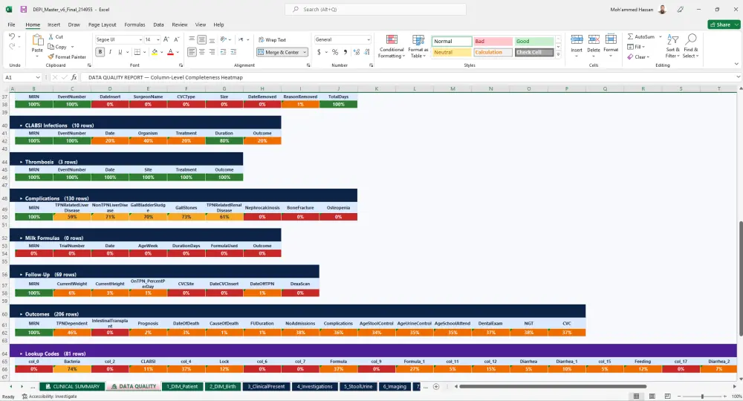Toggle Center horizontal alignment
The image size is (743, 401).
pyautogui.click(x=202, y=52)
